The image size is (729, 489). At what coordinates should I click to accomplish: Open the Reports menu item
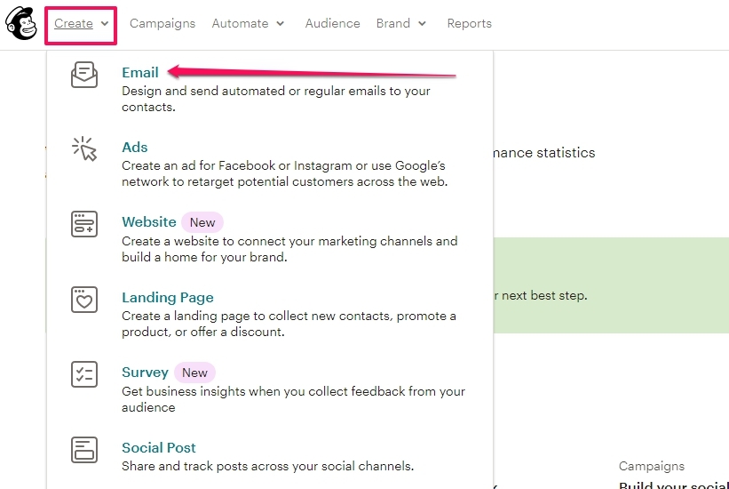(x=469, y=23)
